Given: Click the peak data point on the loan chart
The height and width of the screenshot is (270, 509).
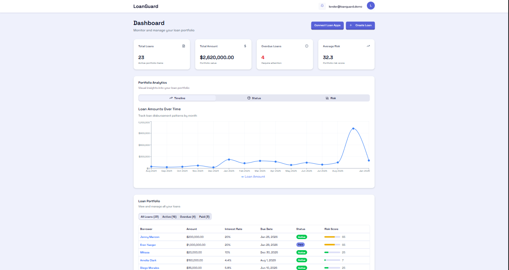Looking at the screenshot, I should coord(353,128).
